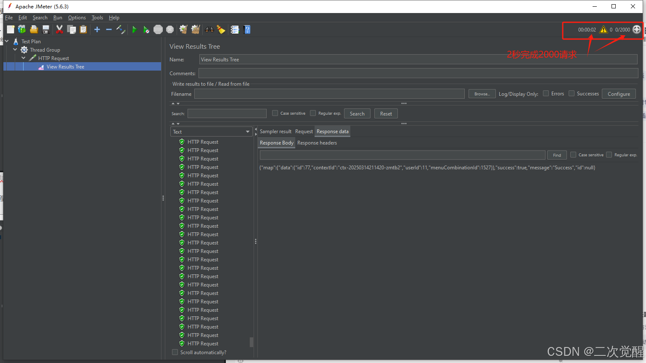
Task: Collapse the Thread Group tree node
Action: [15, 50]
